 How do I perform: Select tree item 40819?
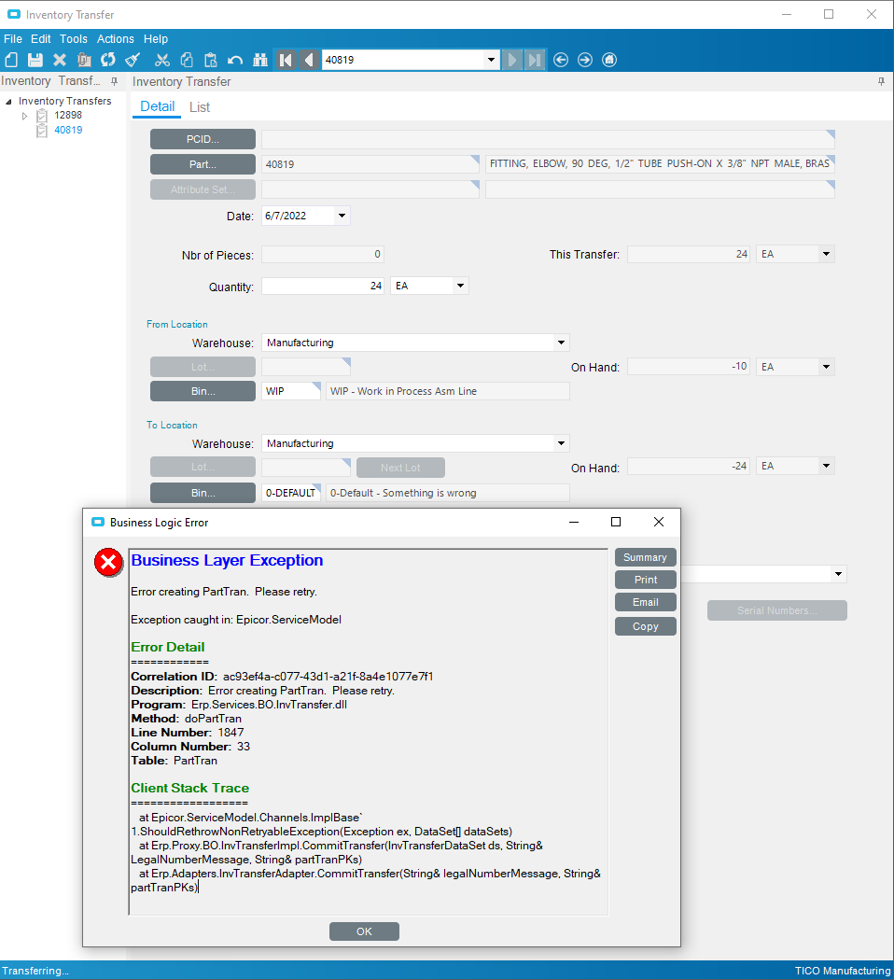click(x=68, y=130)
